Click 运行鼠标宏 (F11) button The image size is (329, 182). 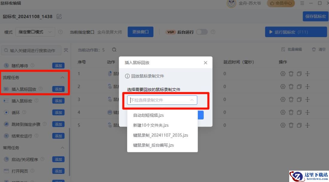pyautogui.click(x=296, y=32)
